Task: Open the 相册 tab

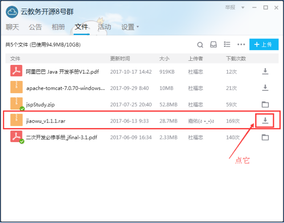Action: [58, 27]
